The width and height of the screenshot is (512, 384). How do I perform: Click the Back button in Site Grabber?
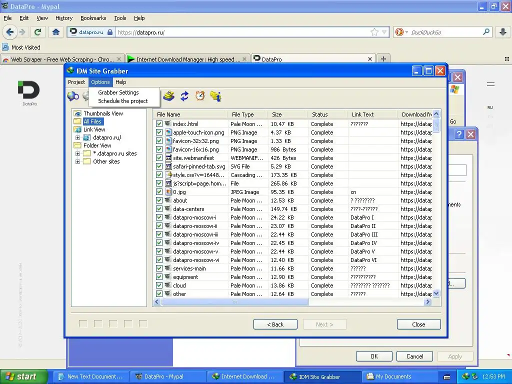point(275,324)
